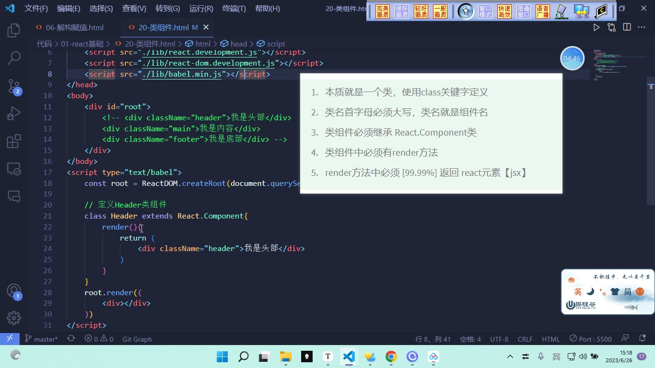Viewport: 655px width, 368px height.
Task: Open the Search view in the activity bar
Action: [14, 58]
